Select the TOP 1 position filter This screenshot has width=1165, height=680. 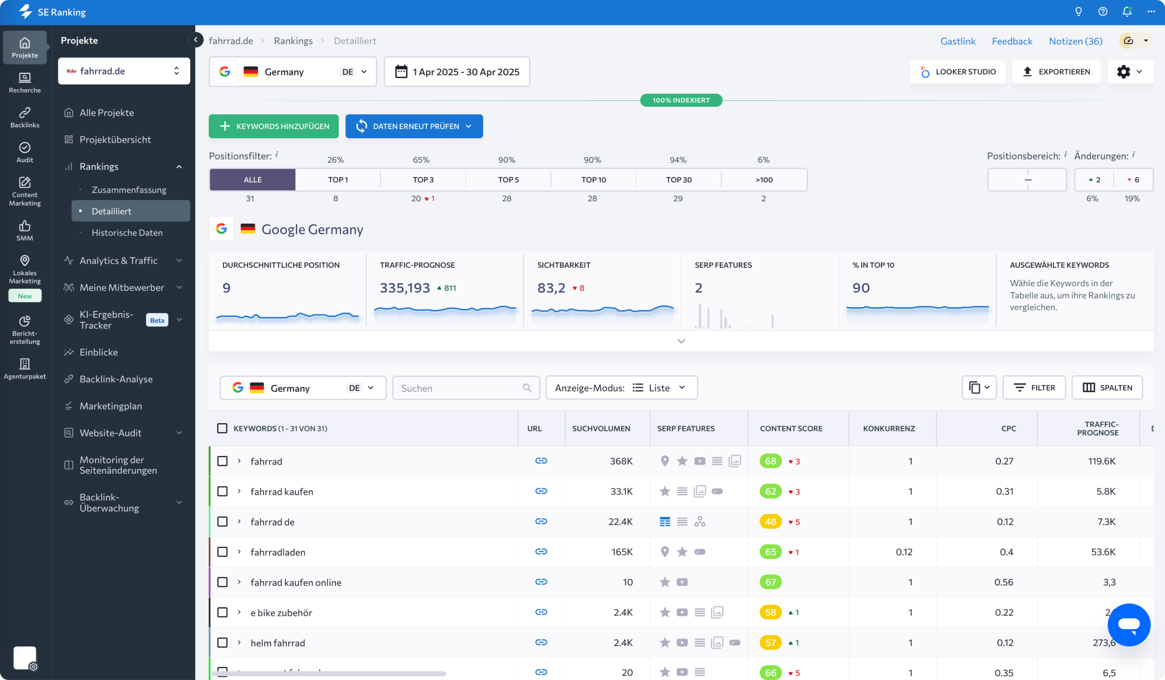tap(338, 180)
